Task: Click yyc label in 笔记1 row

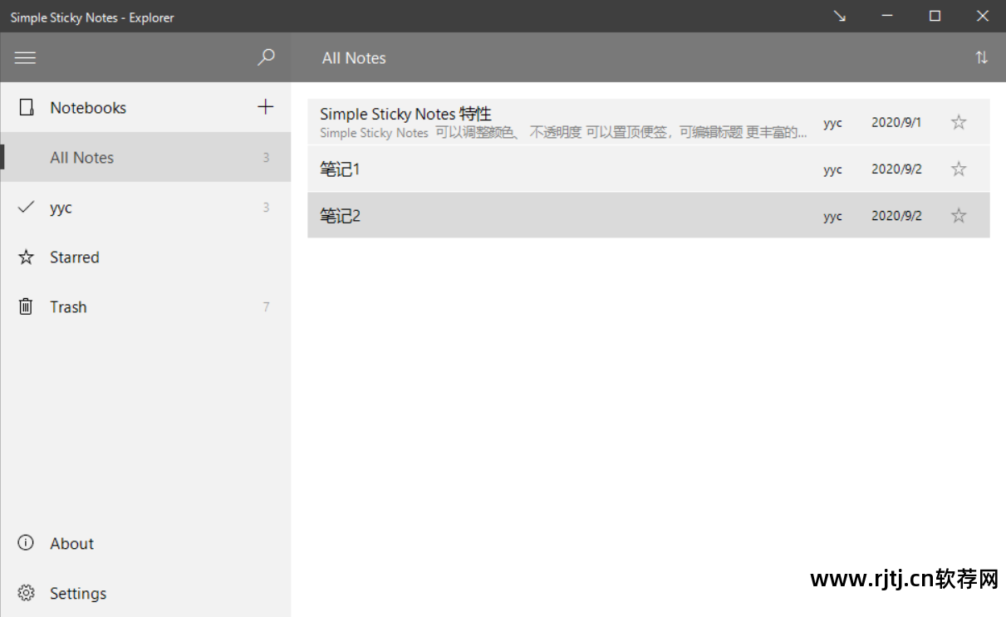Action: [832, 169]
